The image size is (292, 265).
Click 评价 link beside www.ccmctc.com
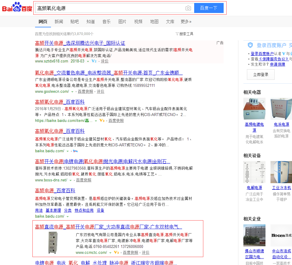[146, 253]
